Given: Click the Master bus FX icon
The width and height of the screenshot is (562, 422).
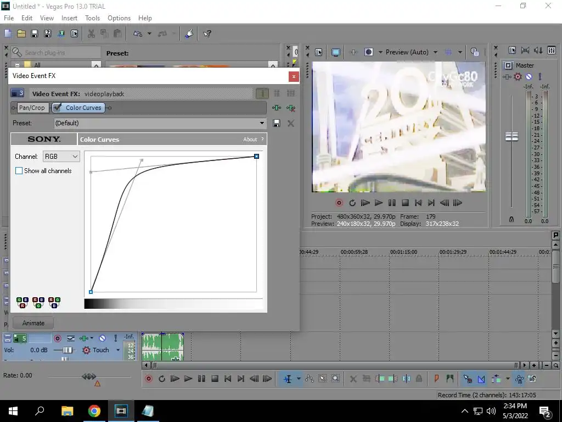Looking at the screenshot, I should 507,76.
